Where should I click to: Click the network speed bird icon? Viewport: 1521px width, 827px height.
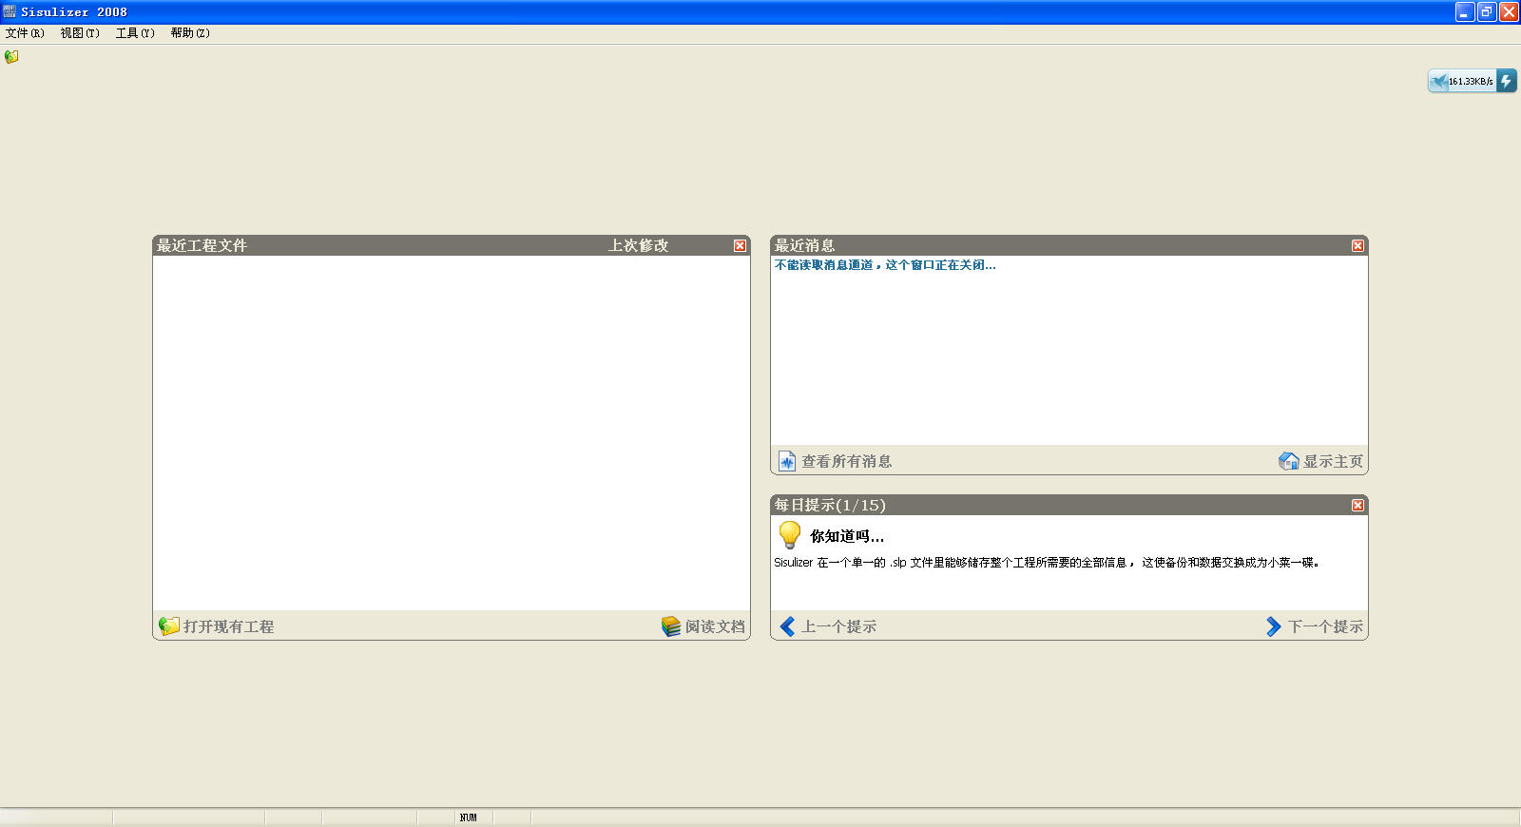[x=1438, y=81]
